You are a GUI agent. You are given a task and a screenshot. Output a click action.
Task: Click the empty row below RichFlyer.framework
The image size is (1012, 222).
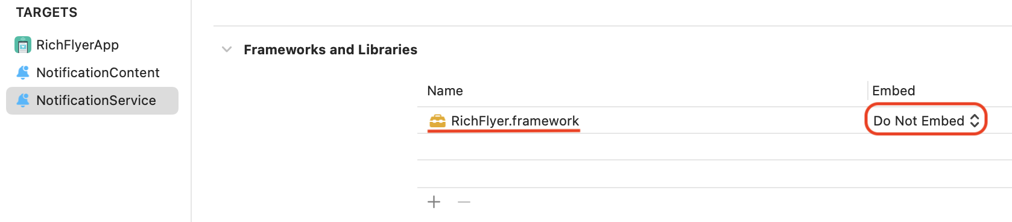pyautogui.click(x=715, y=147)
